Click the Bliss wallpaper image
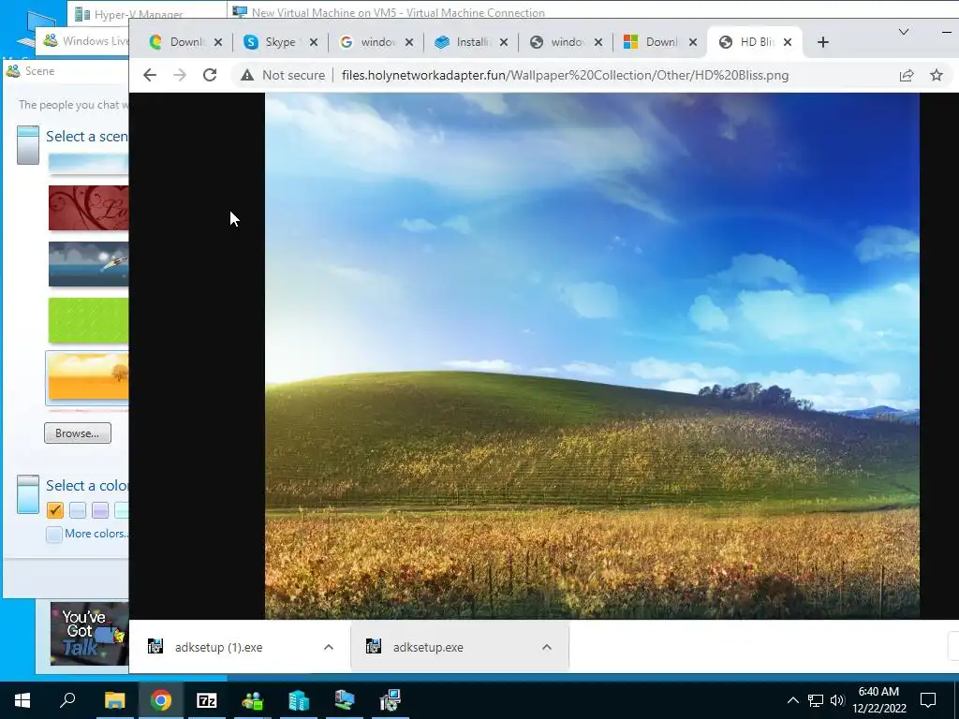959x719 pixels. [592, 356]
